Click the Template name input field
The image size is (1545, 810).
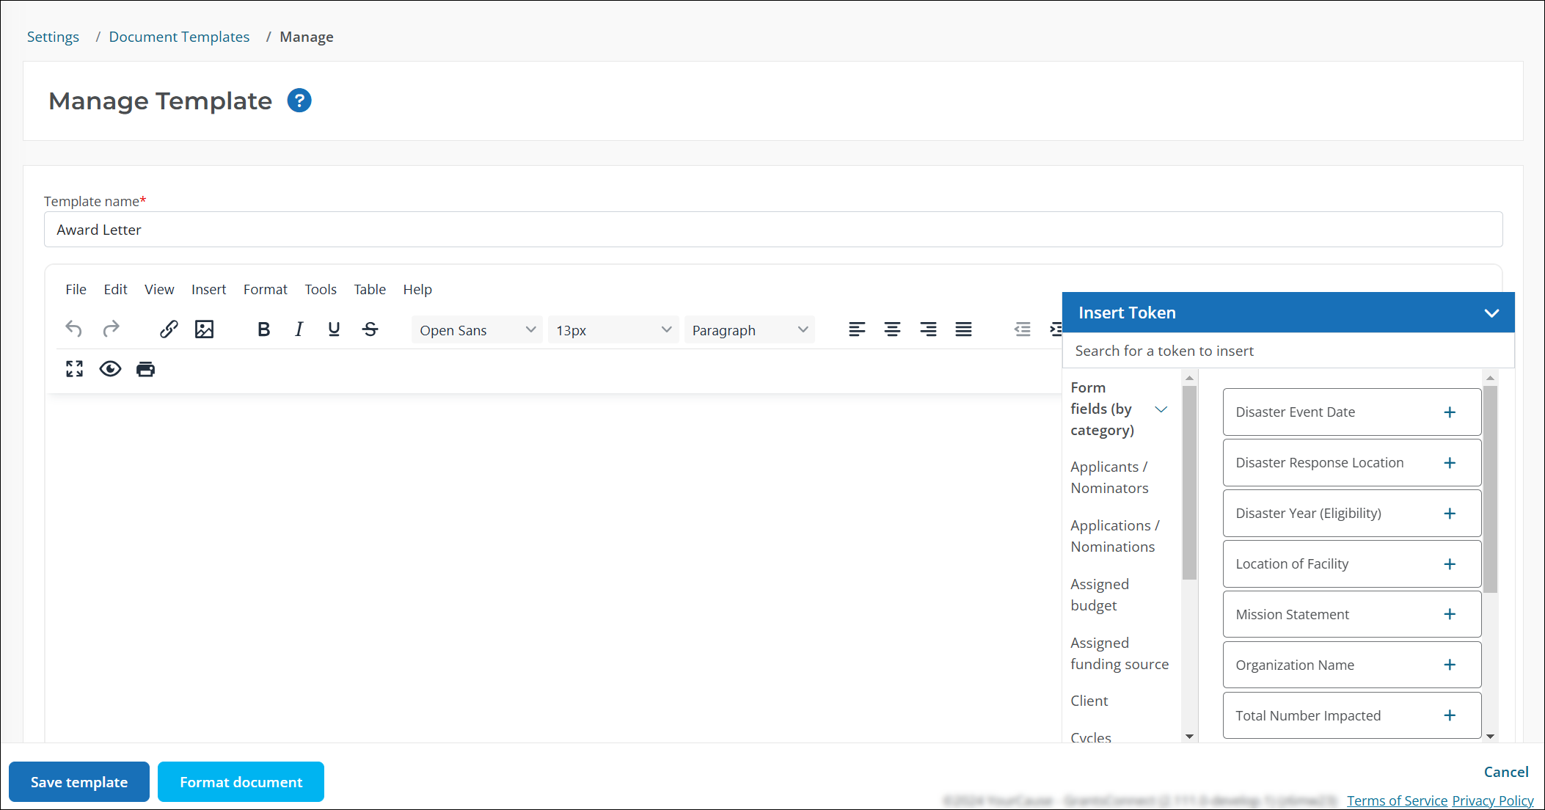[773, 230]
